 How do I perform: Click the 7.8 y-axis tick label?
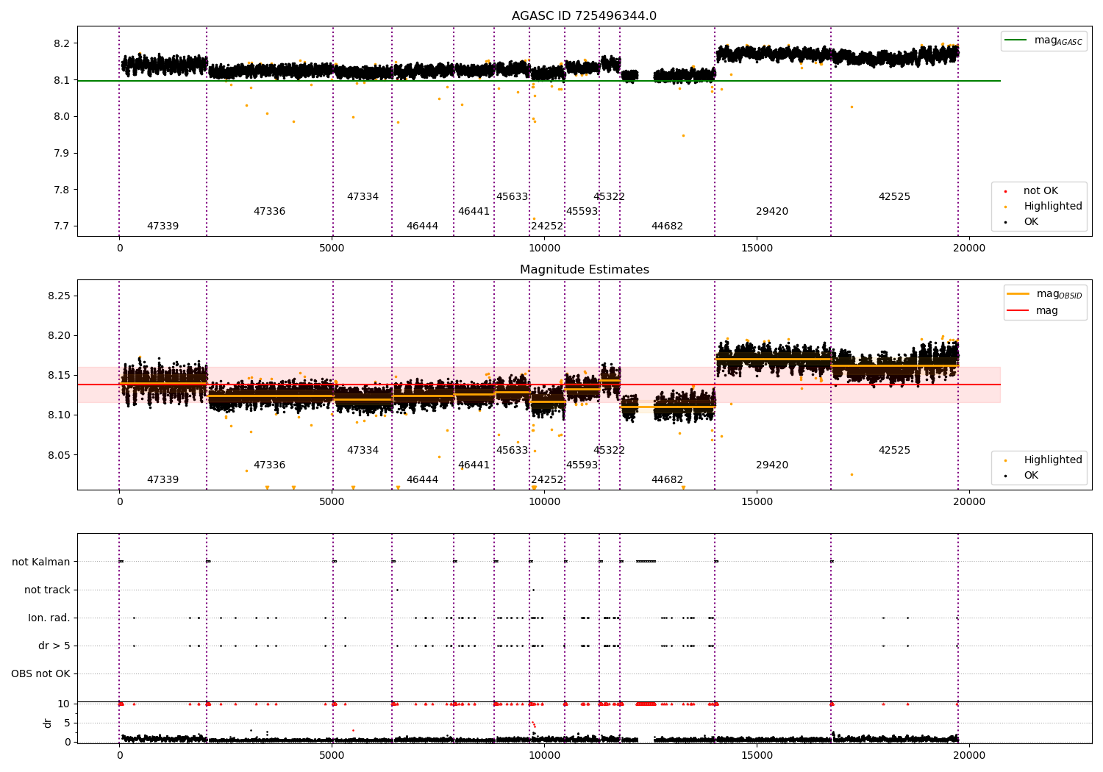(62, 190)
